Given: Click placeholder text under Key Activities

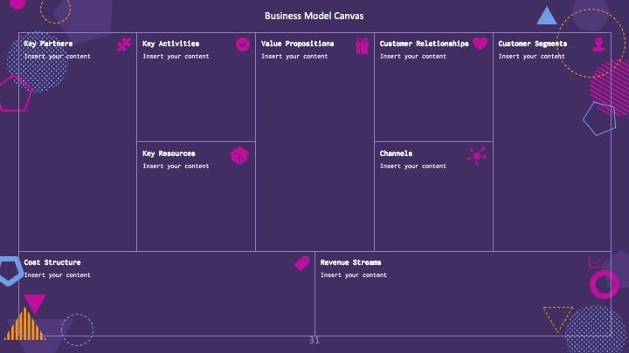Looking at the screenshot, I should click(176, 57).
